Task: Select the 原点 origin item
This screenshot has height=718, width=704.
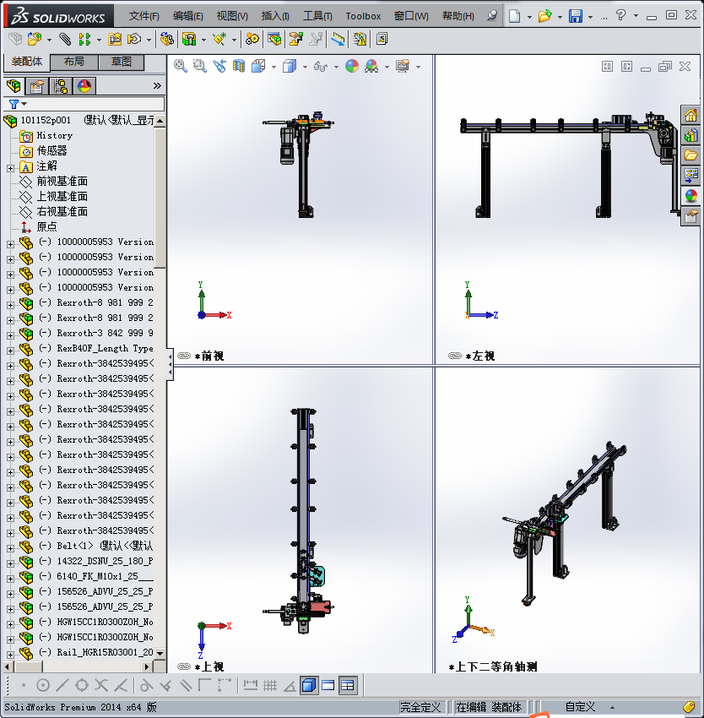Action: 46,226
